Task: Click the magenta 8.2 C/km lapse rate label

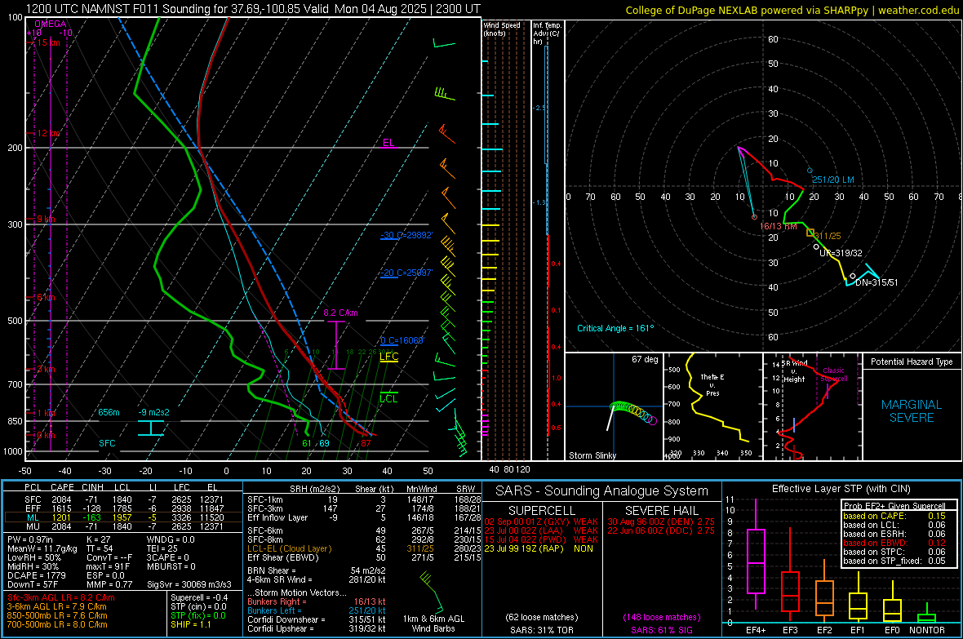Action: (x=341, y=313)
